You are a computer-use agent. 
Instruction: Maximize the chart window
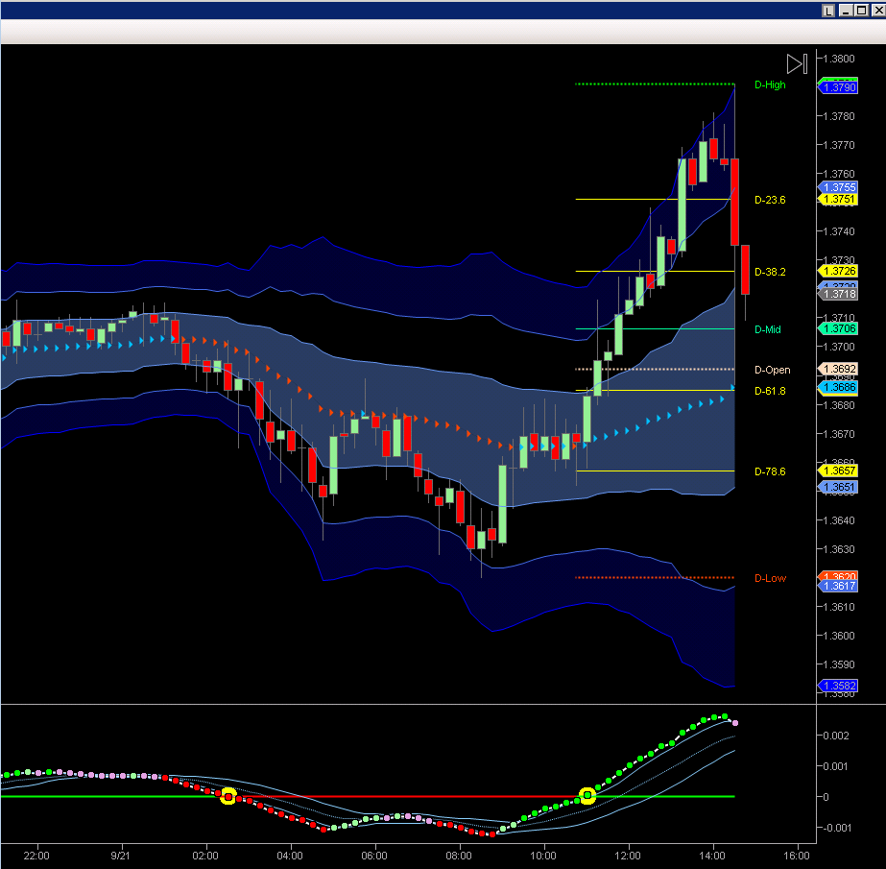coord(862,11)
